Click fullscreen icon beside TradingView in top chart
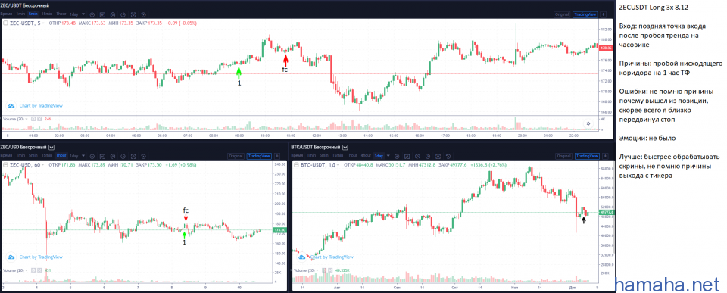The image size is (727, 293). coord(604,14)
